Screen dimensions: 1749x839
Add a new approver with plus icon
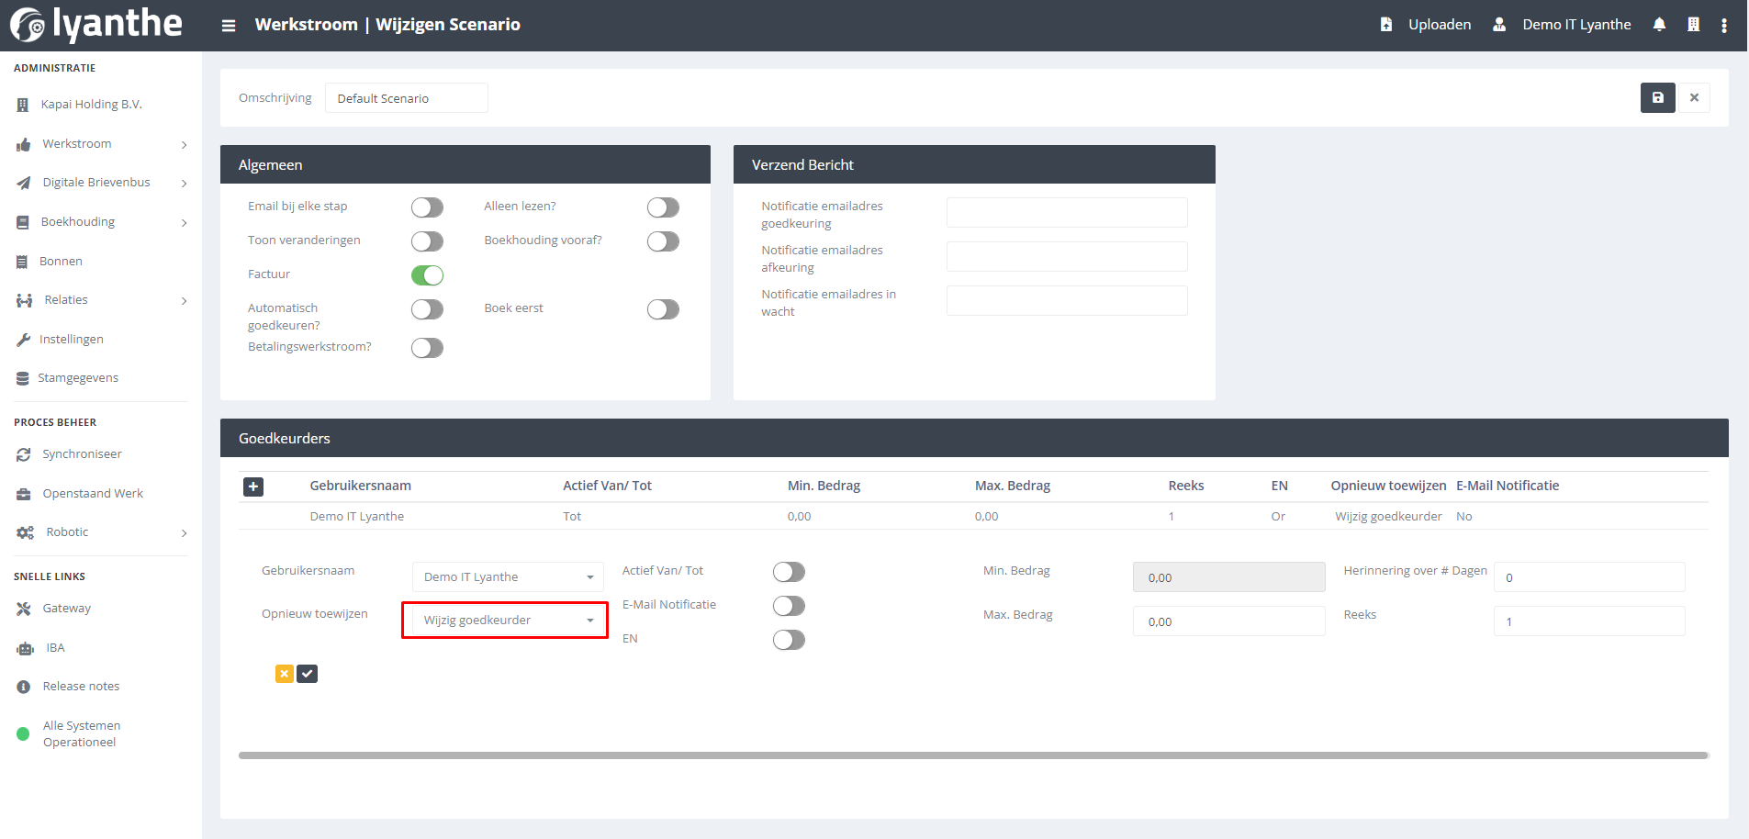pos(253,487)
